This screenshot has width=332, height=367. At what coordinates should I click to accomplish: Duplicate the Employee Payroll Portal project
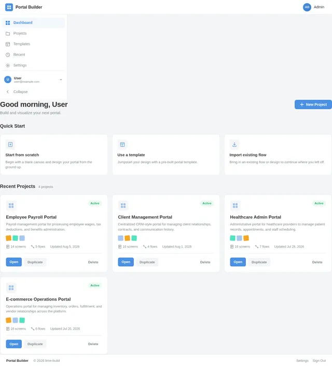(x=35, y=262)
